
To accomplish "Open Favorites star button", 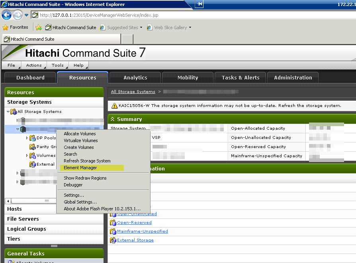I will (15, 27).
